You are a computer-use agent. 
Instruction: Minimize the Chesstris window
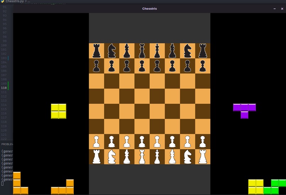coord(275,9)
